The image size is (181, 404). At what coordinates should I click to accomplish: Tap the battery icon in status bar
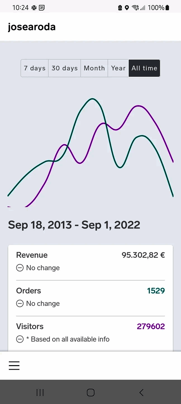[167, 8]
